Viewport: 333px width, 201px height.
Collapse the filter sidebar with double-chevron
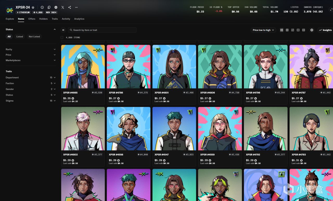pyautogui.click(x=63, y=30)
